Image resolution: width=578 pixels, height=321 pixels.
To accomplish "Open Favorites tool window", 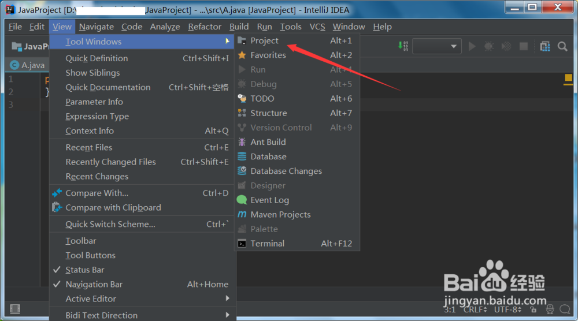I will (297, 55).
